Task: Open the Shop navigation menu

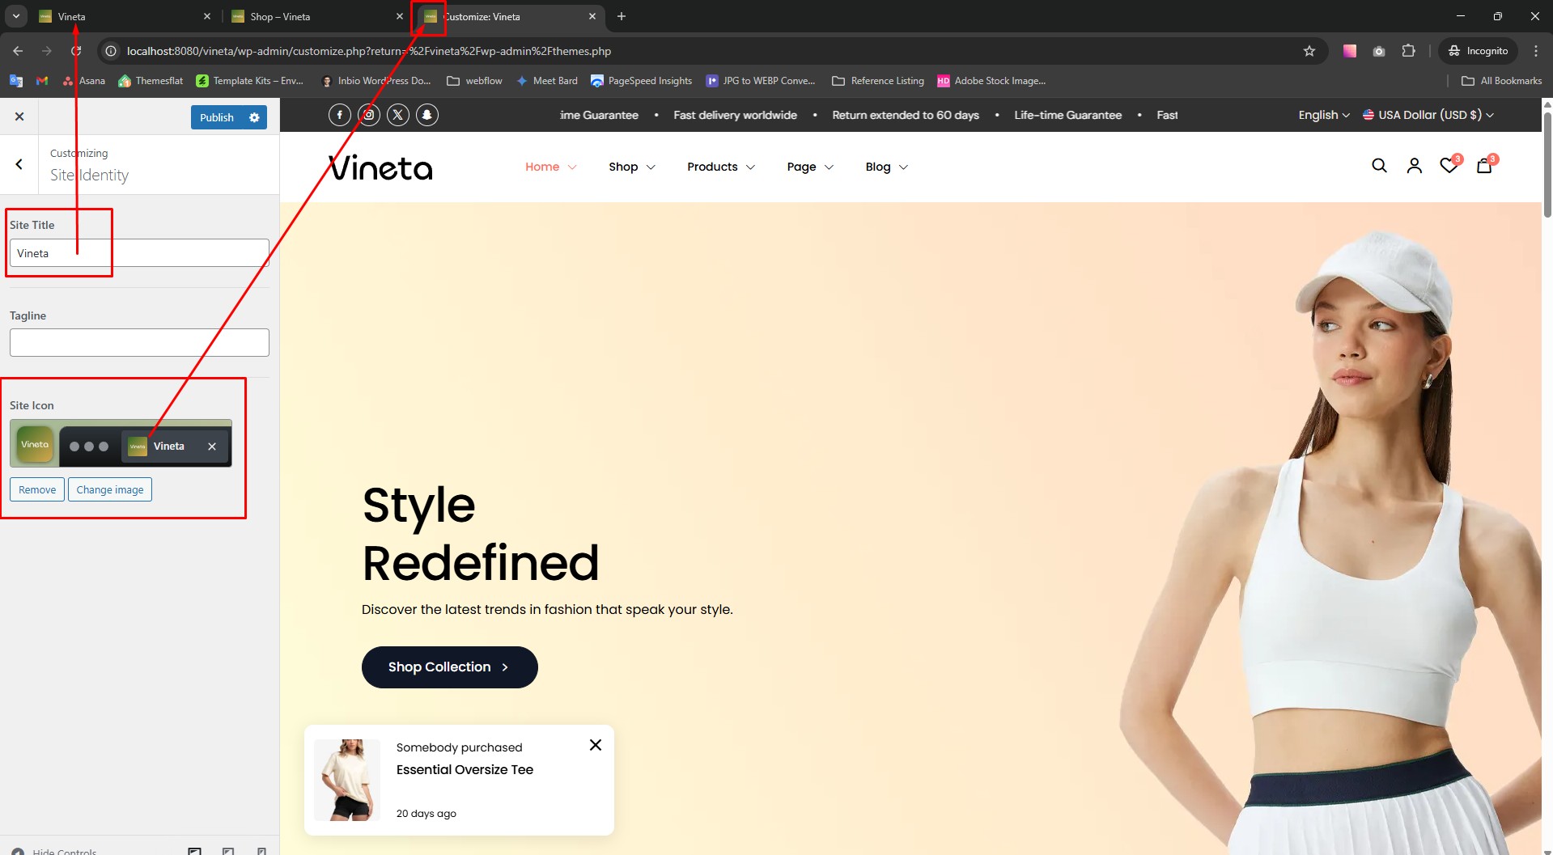Action: pos(632,167)
